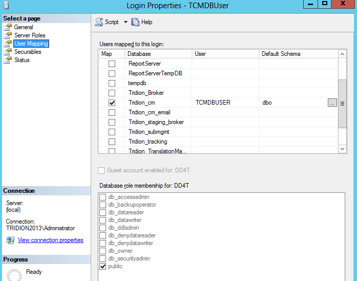
Task: Select the Status page icon
Action: [x=8, y=60]
